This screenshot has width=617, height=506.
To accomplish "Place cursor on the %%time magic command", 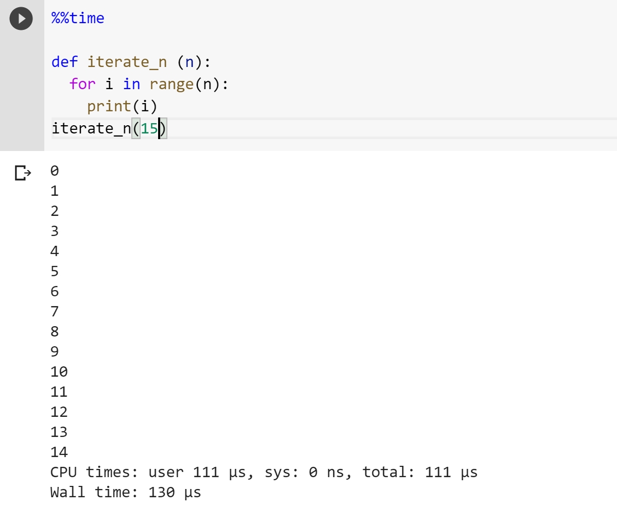I will pyautogui.click(x=78, y=19).
